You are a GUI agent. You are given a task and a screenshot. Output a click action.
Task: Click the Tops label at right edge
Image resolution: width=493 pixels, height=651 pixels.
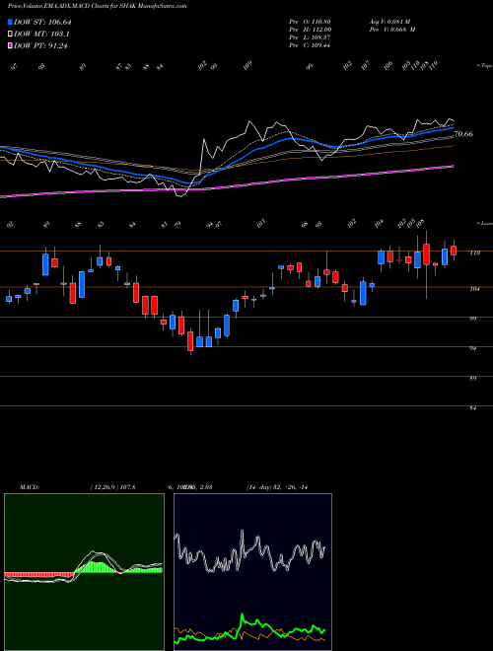tap(484, 66)
